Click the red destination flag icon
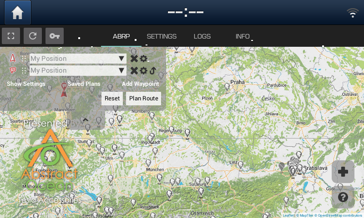Viewport: 364px width, 218px height. pos(13,70)
